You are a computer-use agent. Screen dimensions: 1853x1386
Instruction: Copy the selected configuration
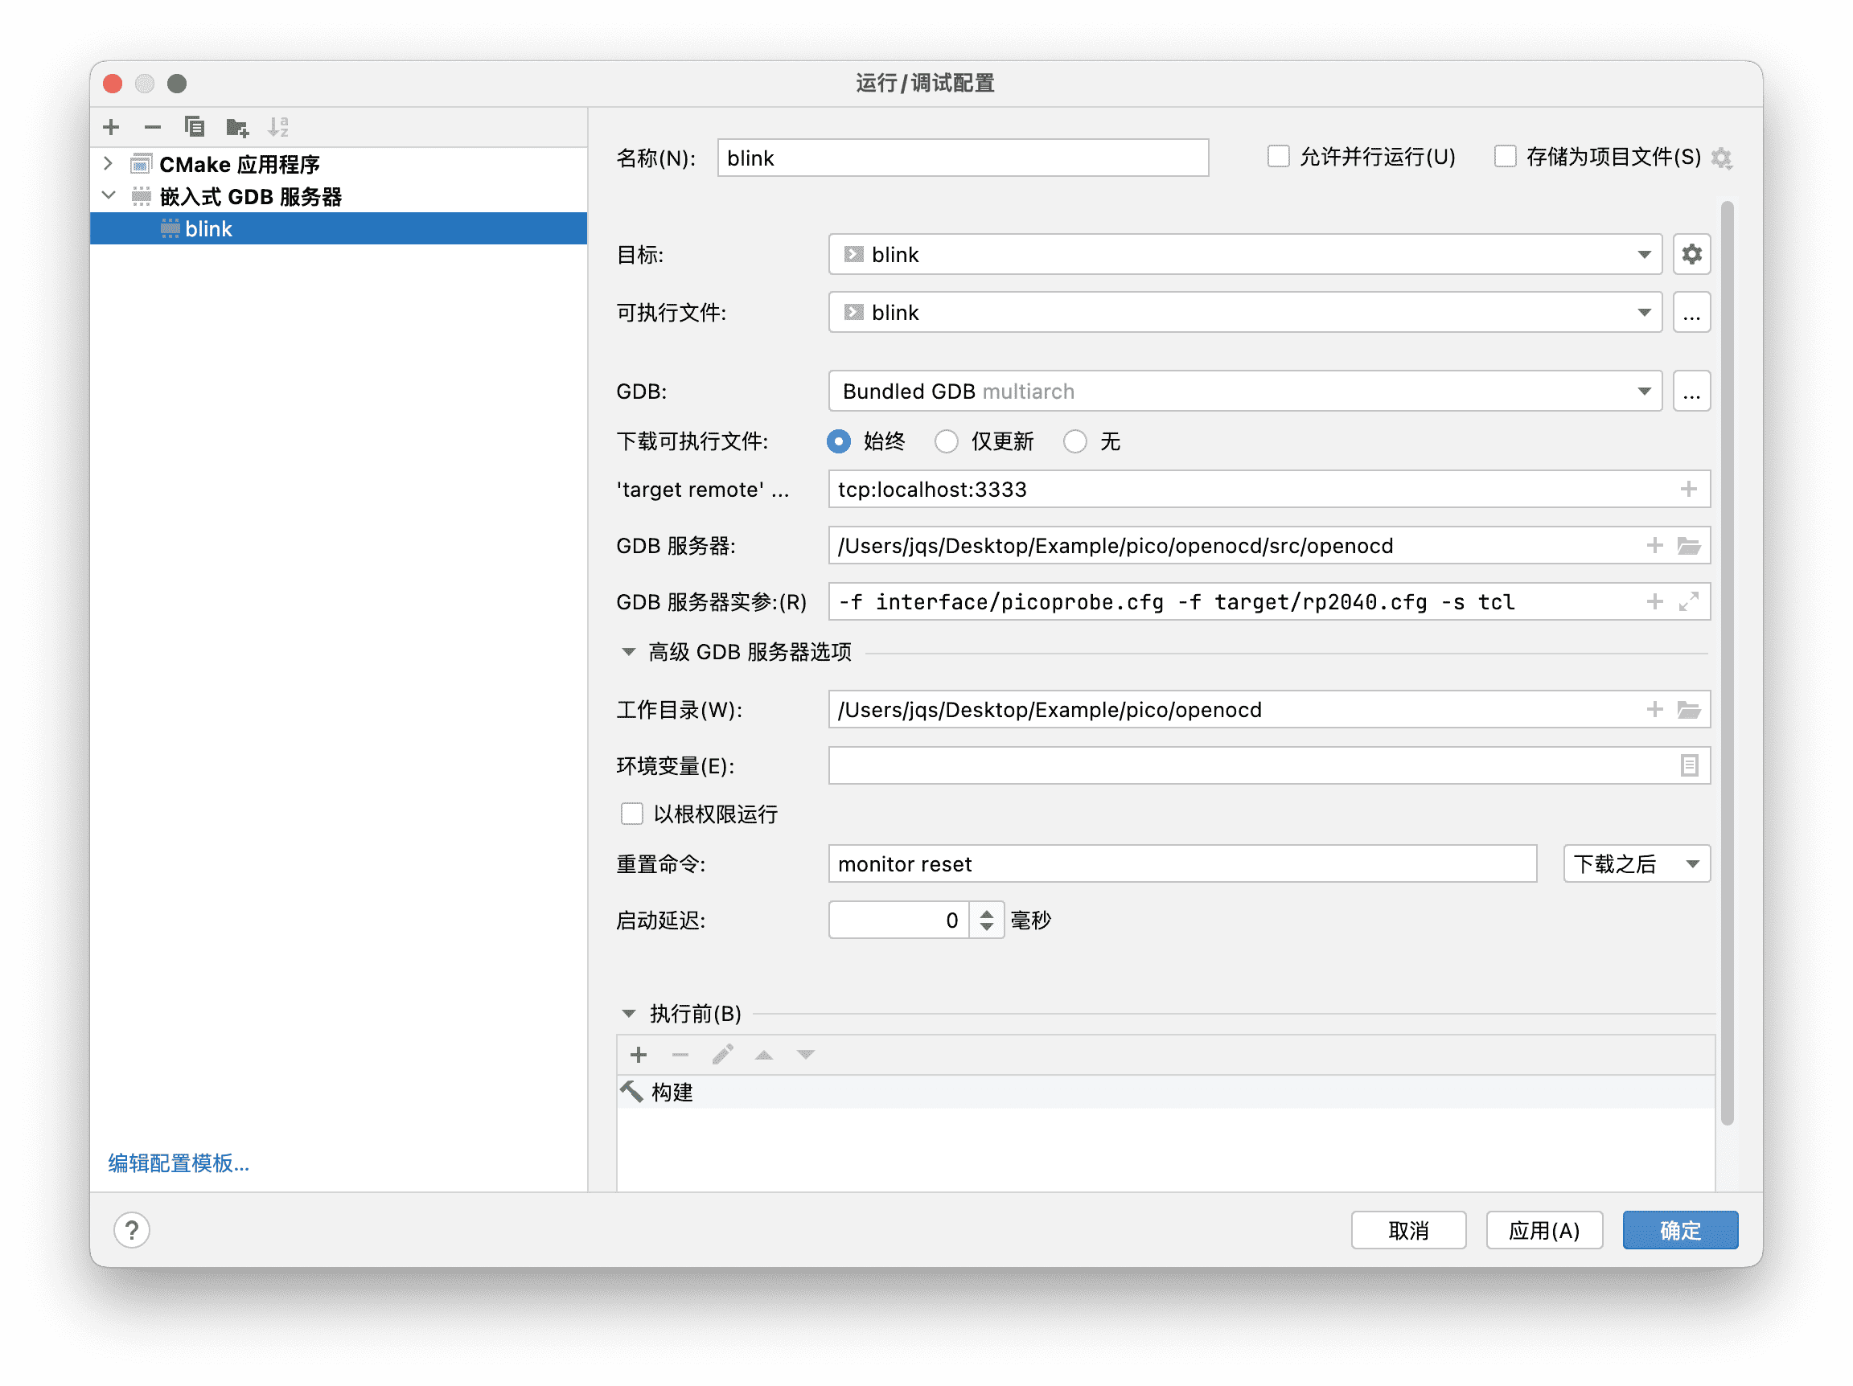click(195, 127)
